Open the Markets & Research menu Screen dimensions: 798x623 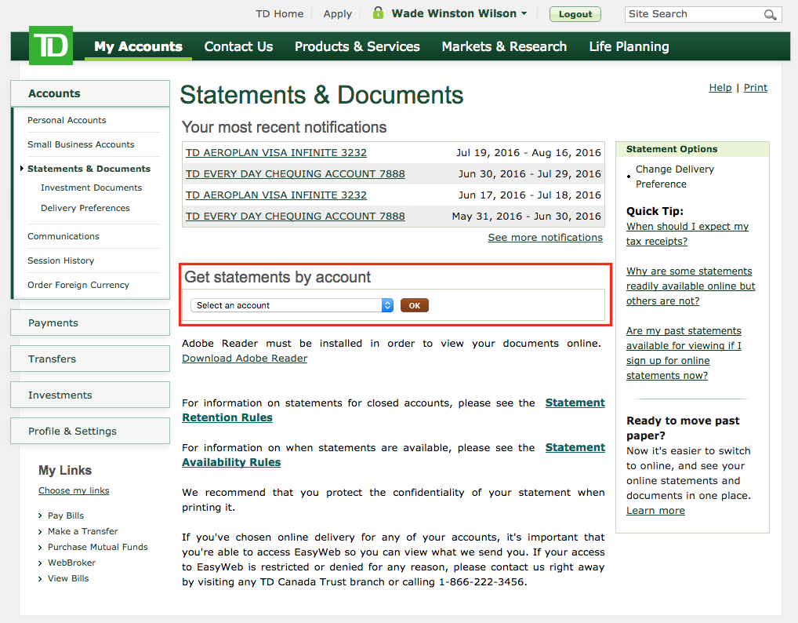pyautogui.click(x=504, y=46)
